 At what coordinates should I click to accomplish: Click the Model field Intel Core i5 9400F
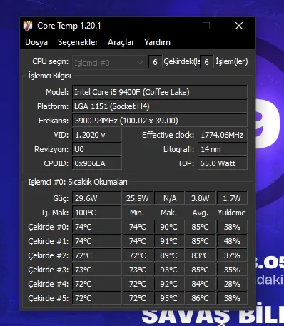(x=160, y=92)
